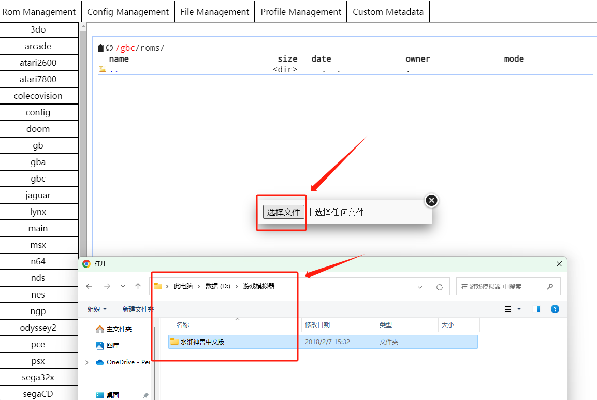597x400 pixels.
Task: Open the n64 system entry
Action: (x=38, y=261)
